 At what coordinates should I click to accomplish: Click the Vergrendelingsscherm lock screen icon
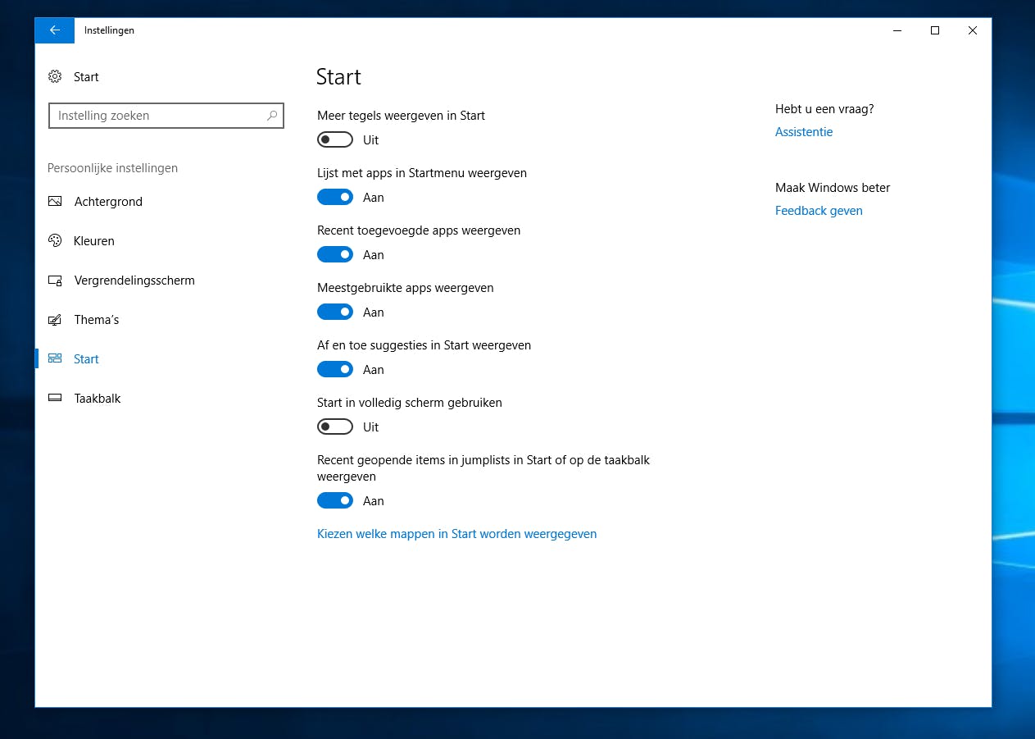tap(55, 280)
